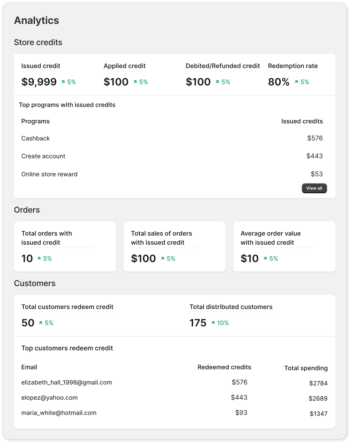Click the Redeemed credits column header
Viewport: 351px width, 444px height.
tap(224, 367)
